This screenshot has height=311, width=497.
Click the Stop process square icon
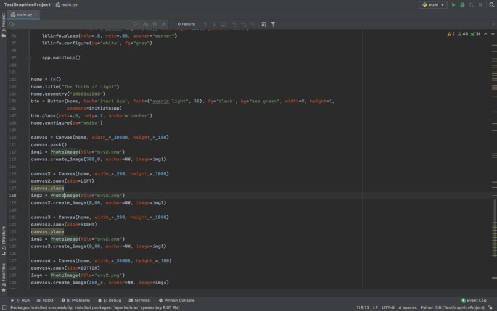tap(480, 5)
